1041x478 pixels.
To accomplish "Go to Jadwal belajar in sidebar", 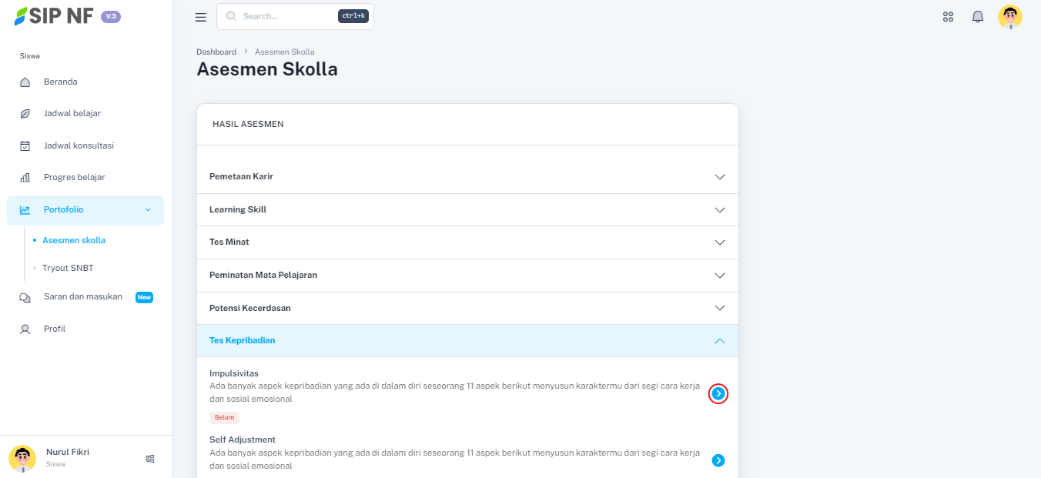I will (x=72, y=114).
